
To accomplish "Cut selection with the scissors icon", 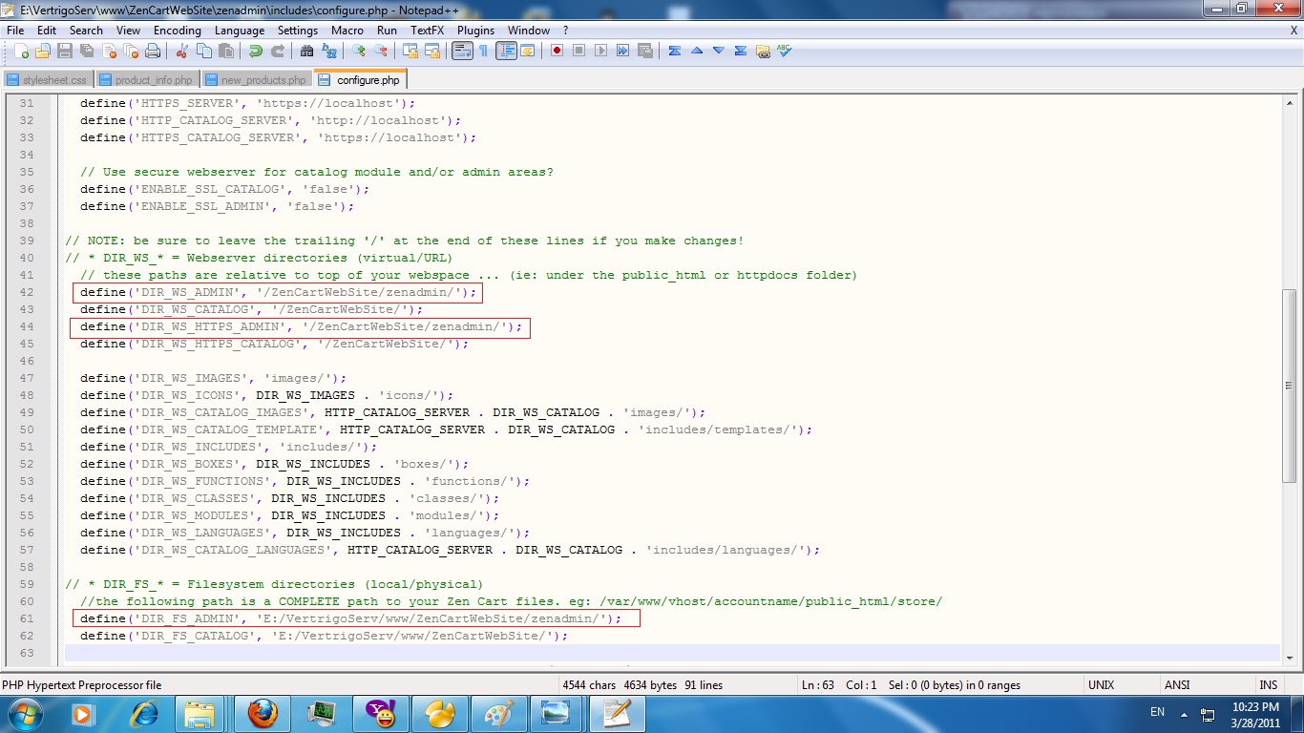I will pyautogui.click(x=182, y=51).
